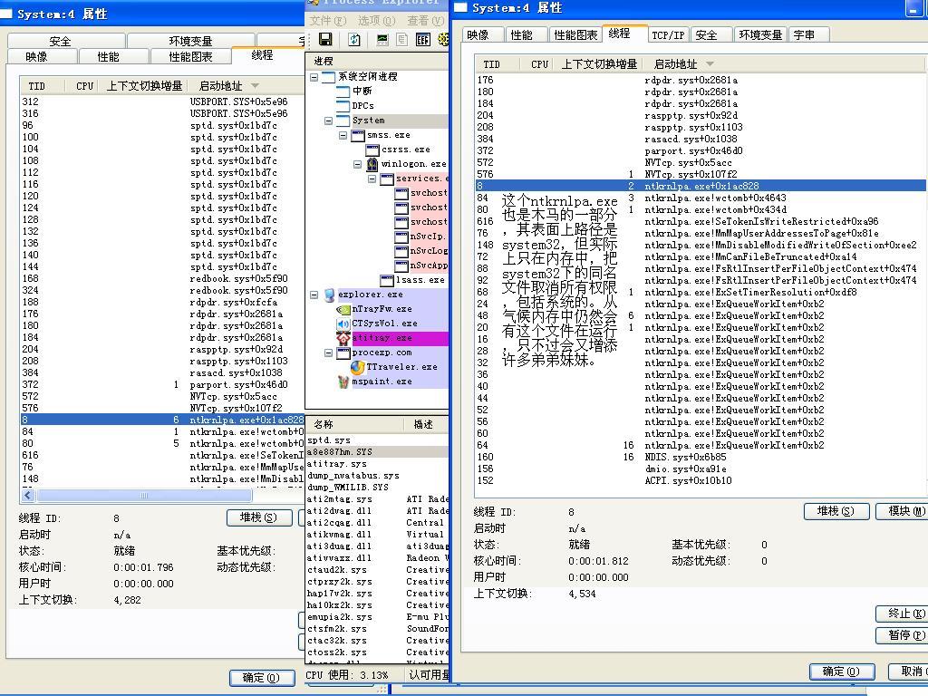Click the 模块(M) button
The image size is (928, 696).
click(902, 511)
